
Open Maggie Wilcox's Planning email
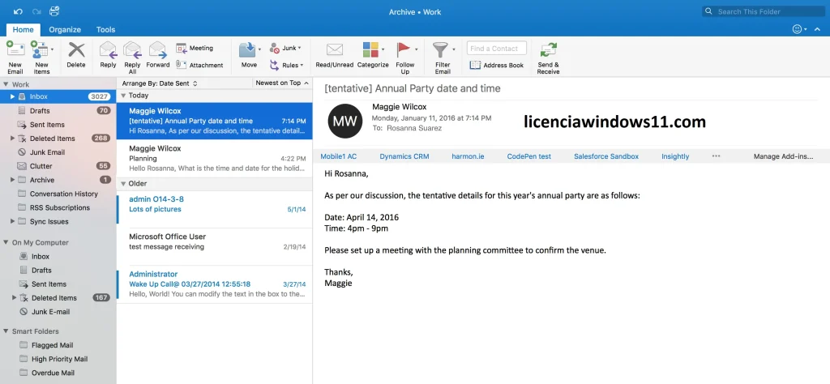pos(214,158)
